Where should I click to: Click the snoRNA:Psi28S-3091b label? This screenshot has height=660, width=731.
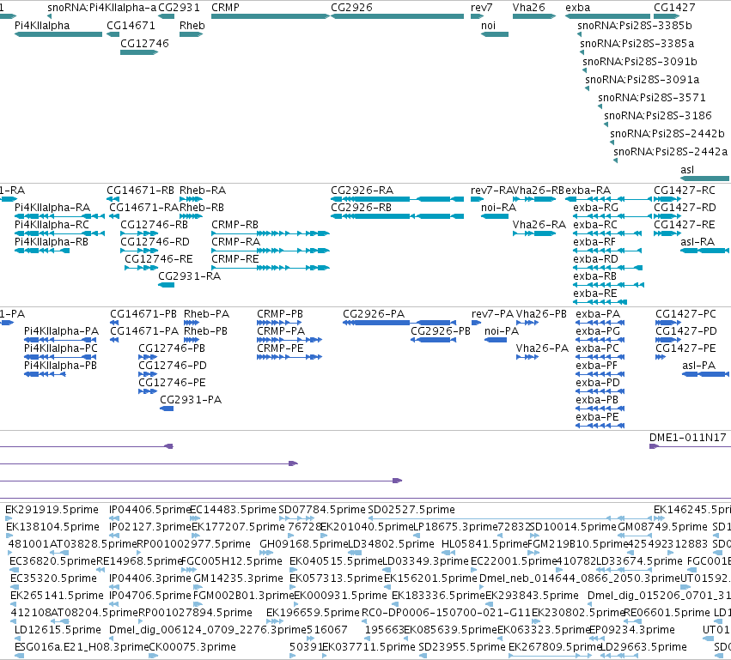[x=640, y=62]
